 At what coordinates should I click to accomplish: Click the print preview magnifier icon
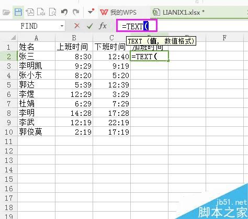(52, 12)
